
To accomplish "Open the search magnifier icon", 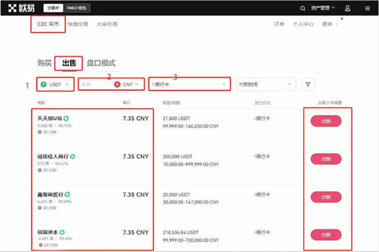I will click(x=303, y=8).
